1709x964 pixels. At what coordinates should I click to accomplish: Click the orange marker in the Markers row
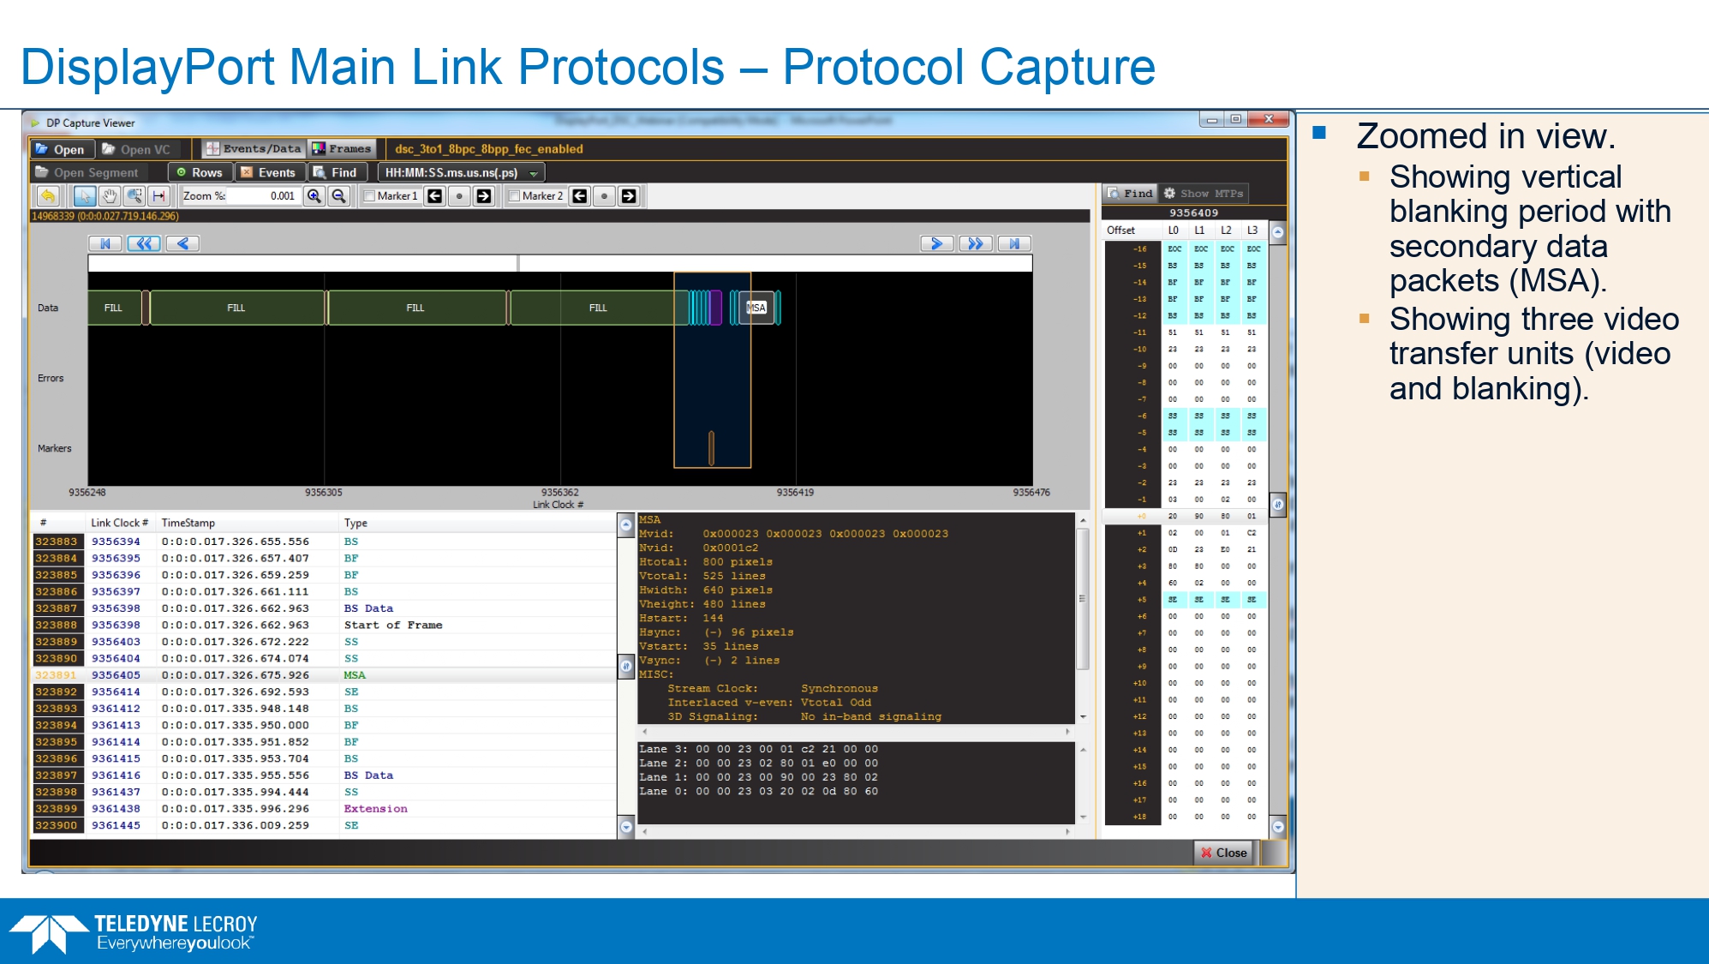(711, 448)
